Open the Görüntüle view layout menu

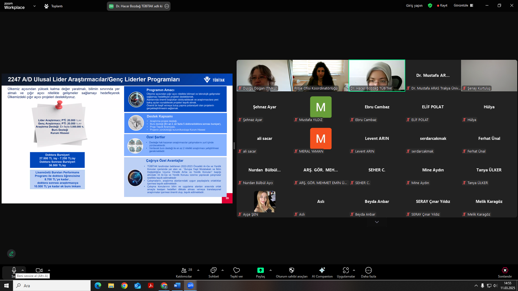click(x=463, y=5)
